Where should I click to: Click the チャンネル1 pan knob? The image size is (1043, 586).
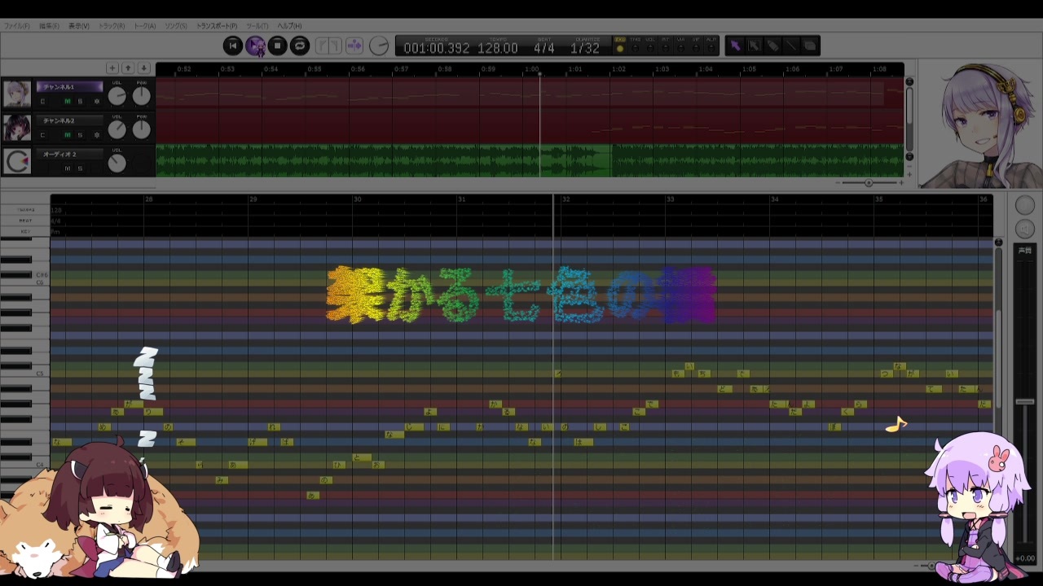pyautogui.click(x=142, y=97)
